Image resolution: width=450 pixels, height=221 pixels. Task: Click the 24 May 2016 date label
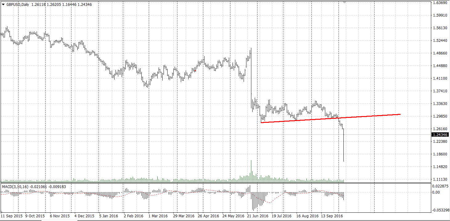click(x=233, y=216)
